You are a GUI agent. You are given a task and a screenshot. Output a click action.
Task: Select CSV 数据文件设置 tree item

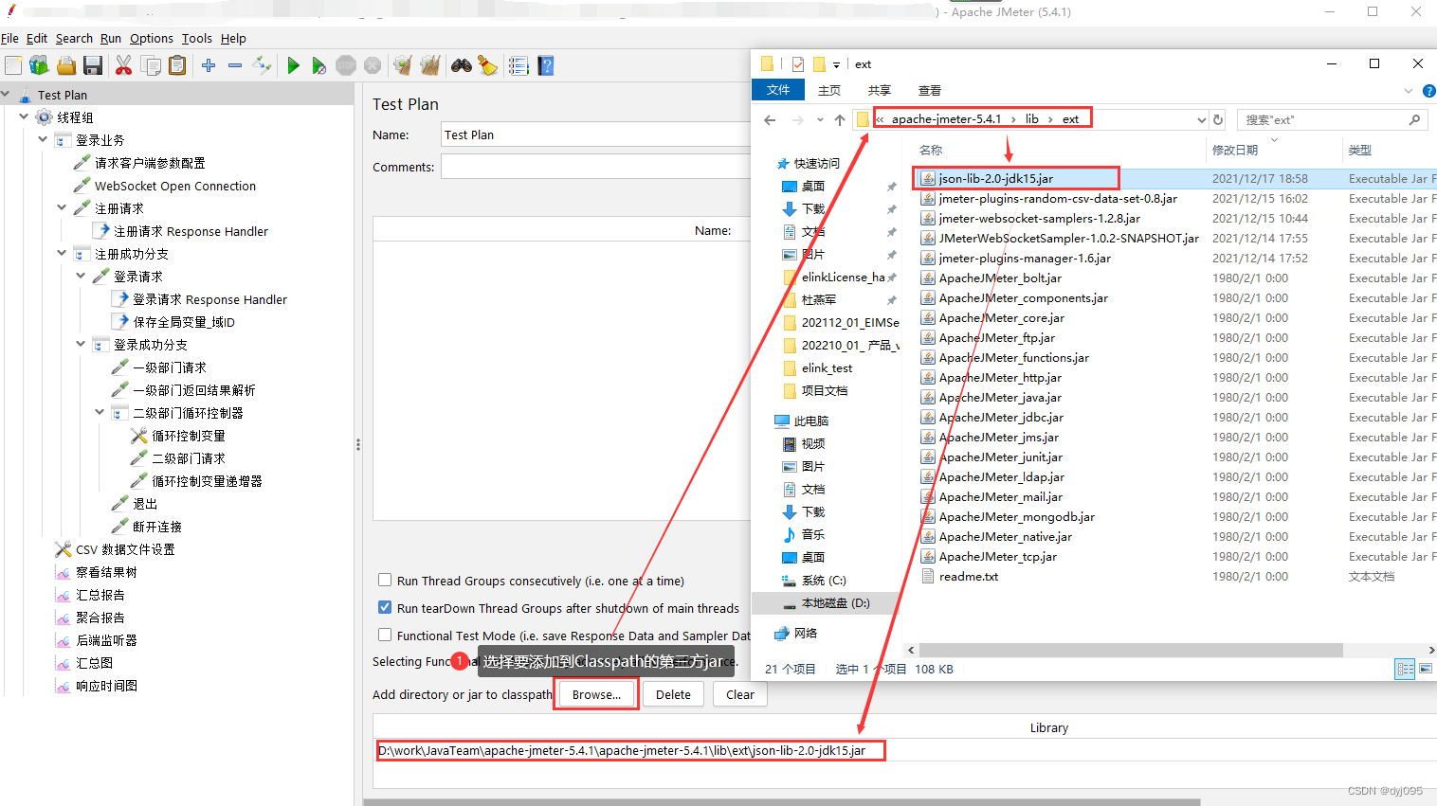point(125,549)
